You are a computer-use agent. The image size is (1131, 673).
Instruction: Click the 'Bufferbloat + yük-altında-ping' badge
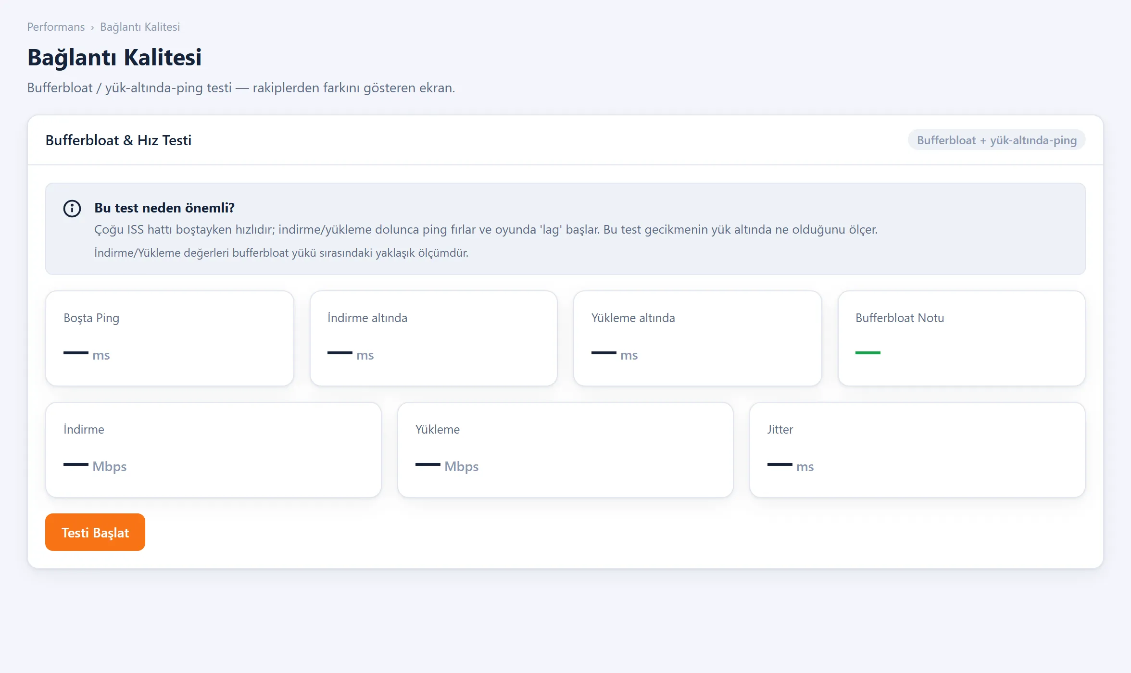click(996, 140)
